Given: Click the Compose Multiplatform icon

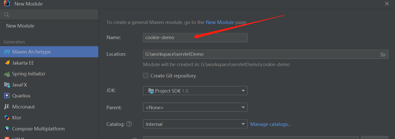Looking at the screenshot, I should (7, 129).
